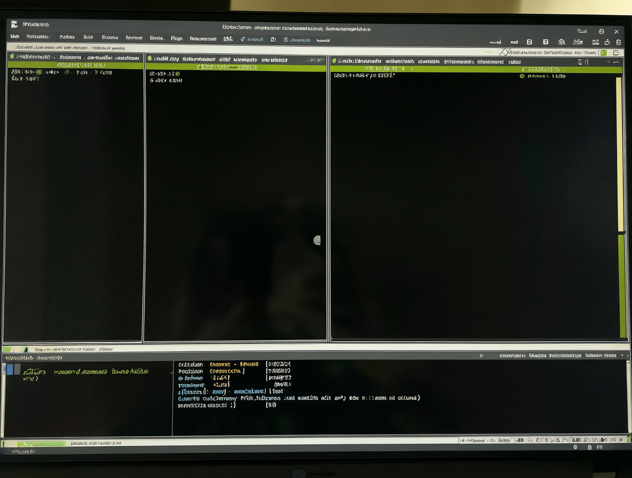Click the magnifier icon in the top-right search field

coord(504,52)
